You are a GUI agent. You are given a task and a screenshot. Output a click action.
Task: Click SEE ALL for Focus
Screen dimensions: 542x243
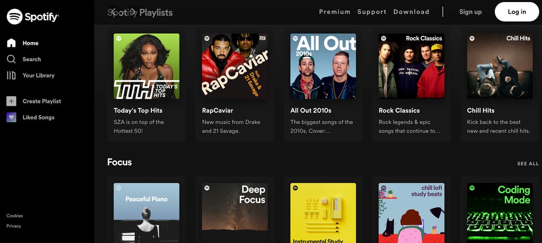528,164
